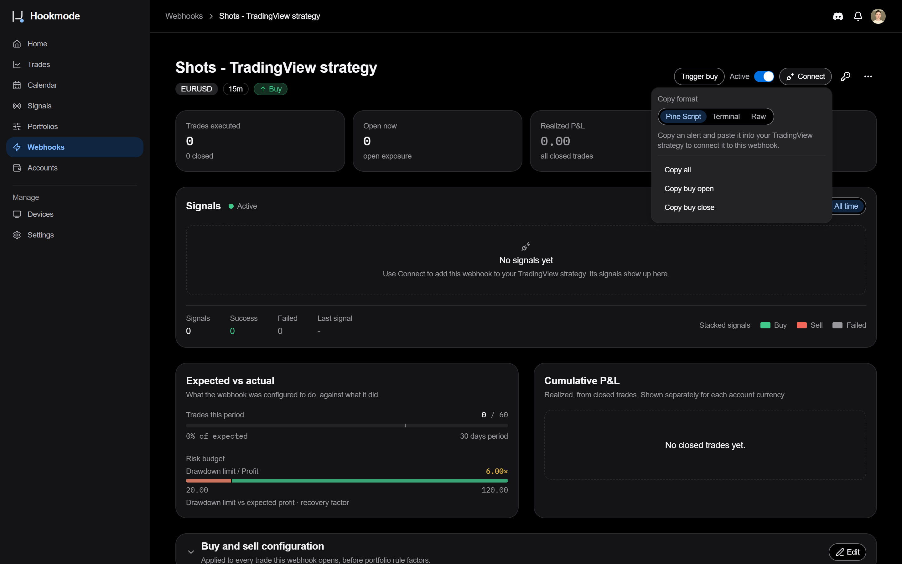Image resolution: width=902 pixels, height=564 pixels.
Task: Click the Sell legend red swatch
Action: click(x=801, y=325)
